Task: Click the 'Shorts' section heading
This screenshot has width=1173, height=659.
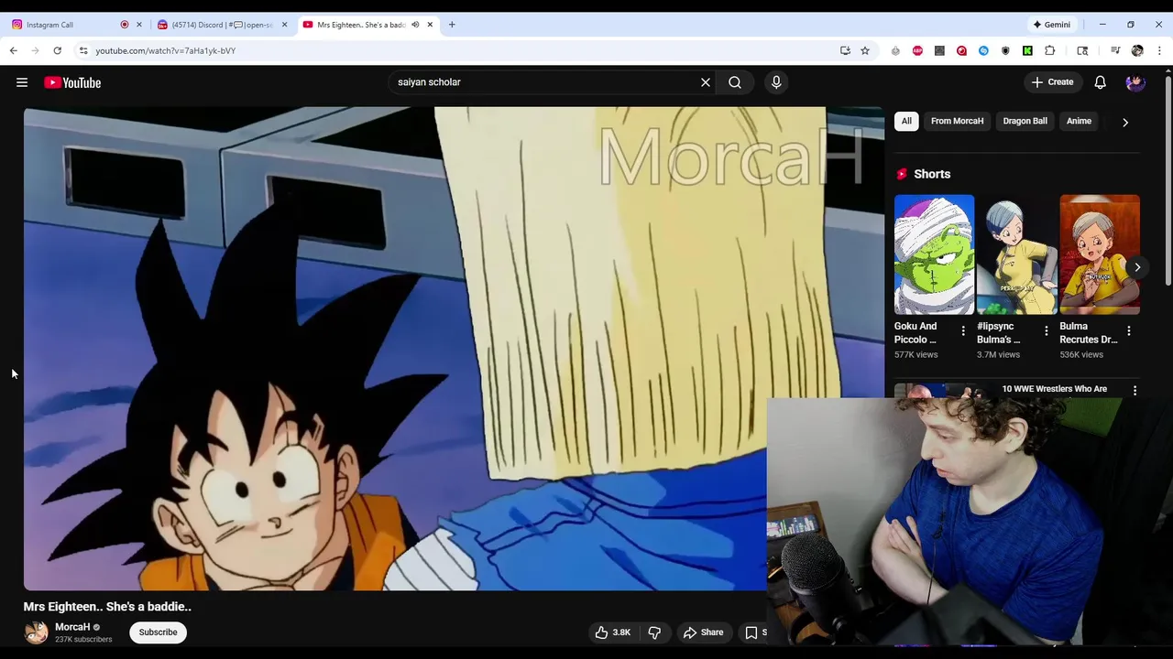Action: 932,174
